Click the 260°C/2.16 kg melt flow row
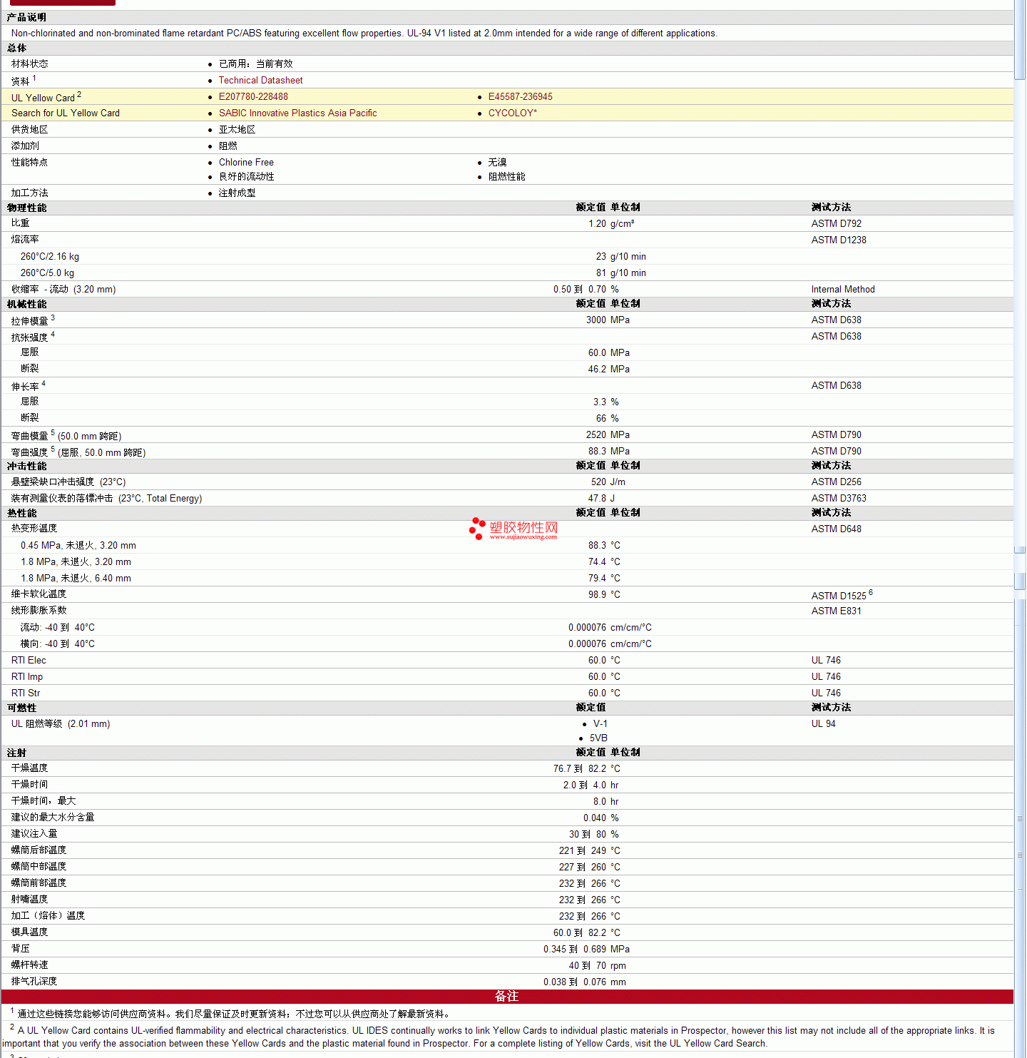1027x1058 pixels. pyautogui.click(x=507, y=257)
